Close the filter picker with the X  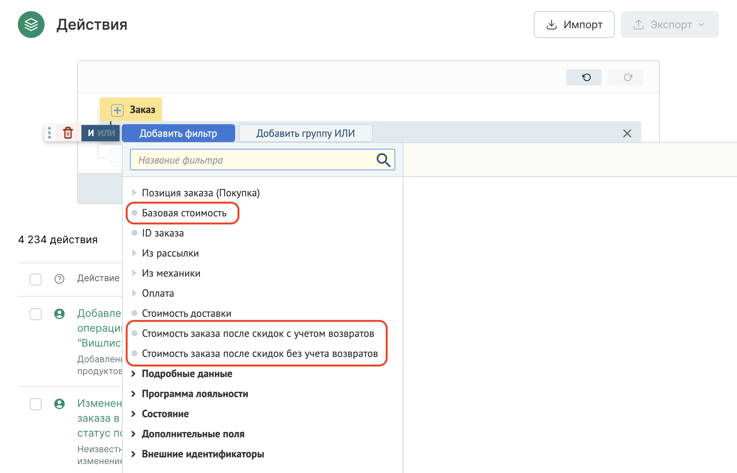click(627, 133)
